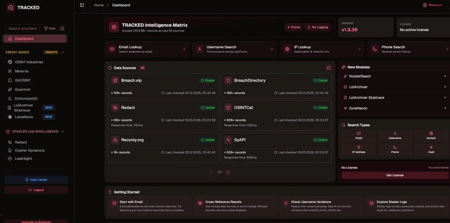Open the Username Search card
The width and height of the screenshot is (450, 223).
click(x=234, y=49)
